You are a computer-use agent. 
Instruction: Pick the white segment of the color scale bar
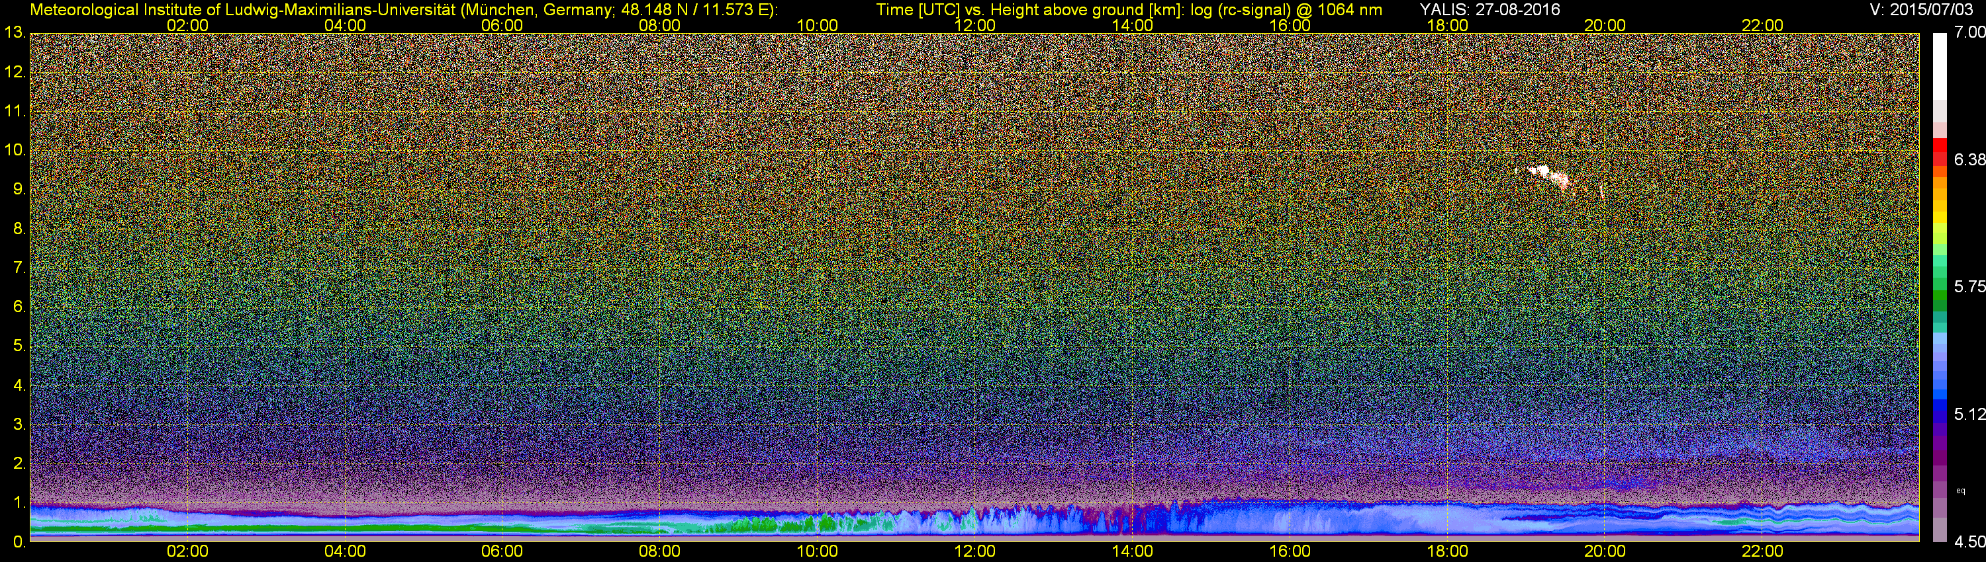pos(1940,67)
